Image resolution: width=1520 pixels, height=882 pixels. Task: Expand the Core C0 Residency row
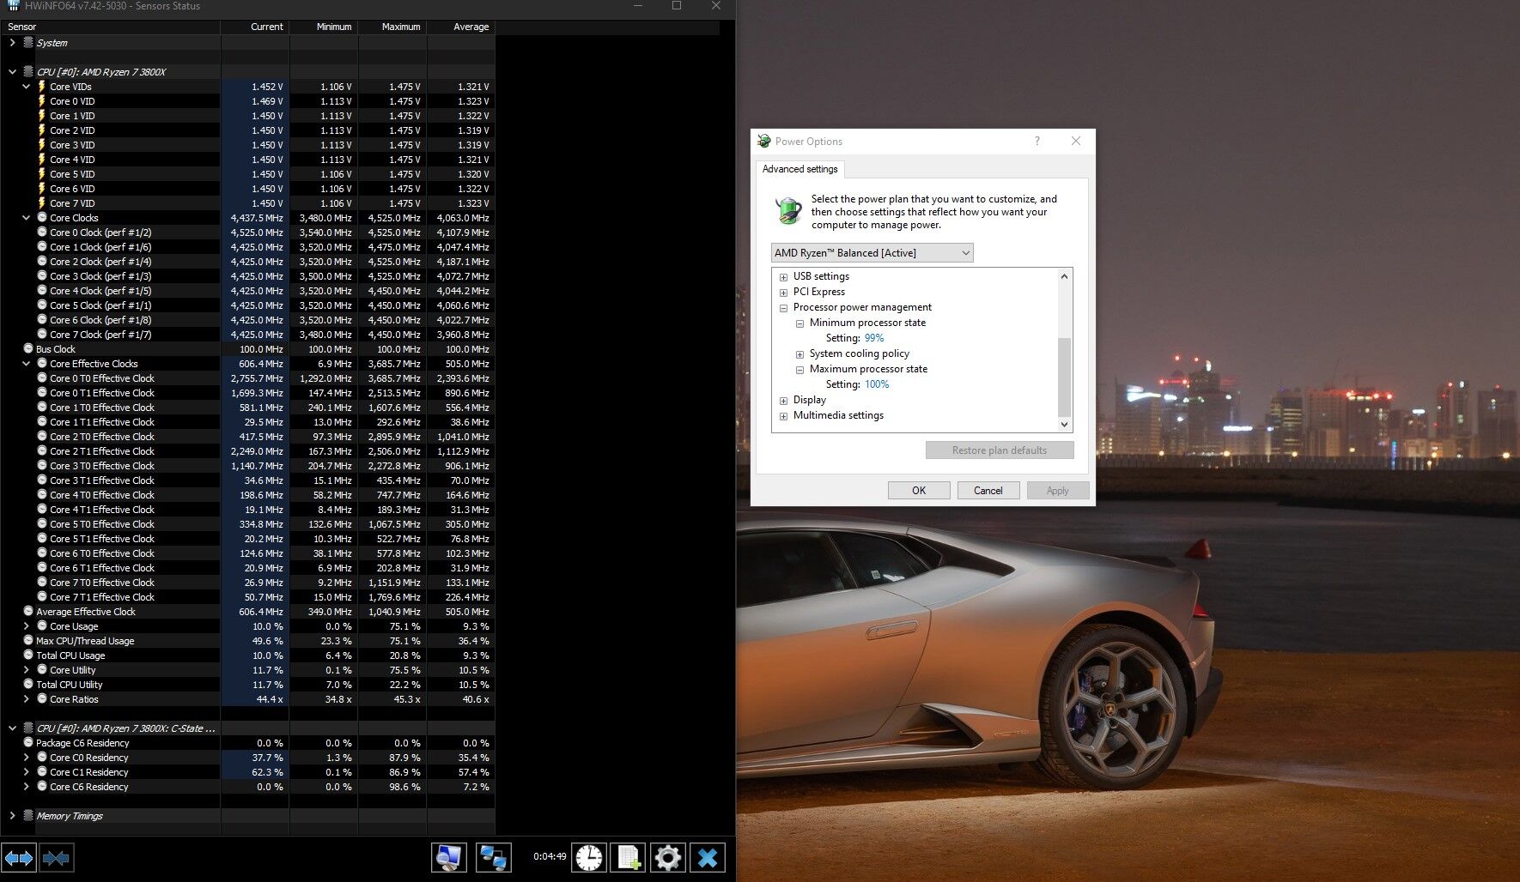26,758
